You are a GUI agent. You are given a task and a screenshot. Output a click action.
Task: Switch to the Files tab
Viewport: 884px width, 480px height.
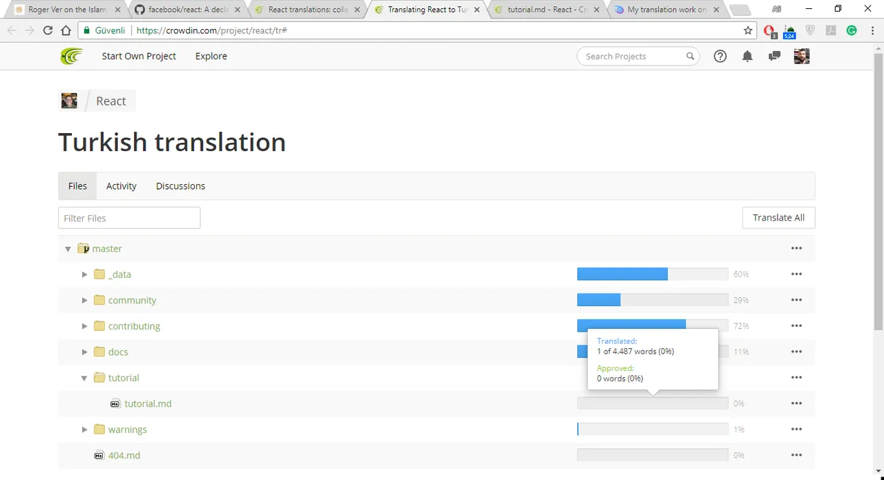click(77, 186)
